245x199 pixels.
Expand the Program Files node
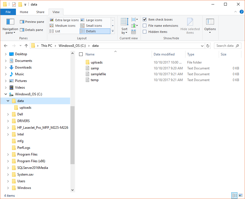(x=8, y=154)
